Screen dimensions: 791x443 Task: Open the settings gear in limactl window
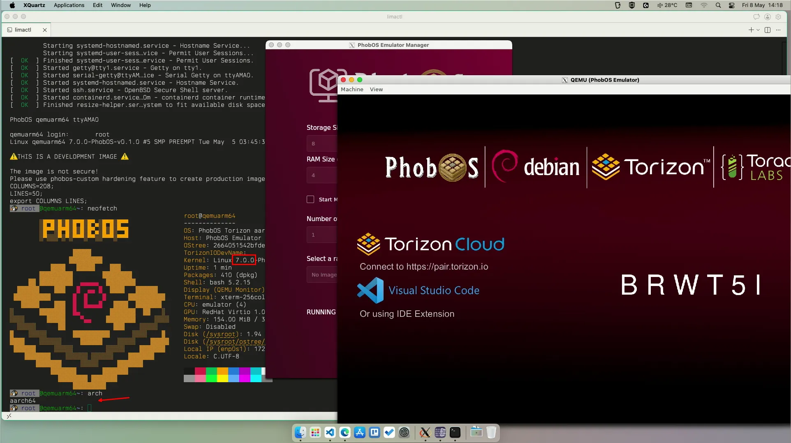(778, 17)
